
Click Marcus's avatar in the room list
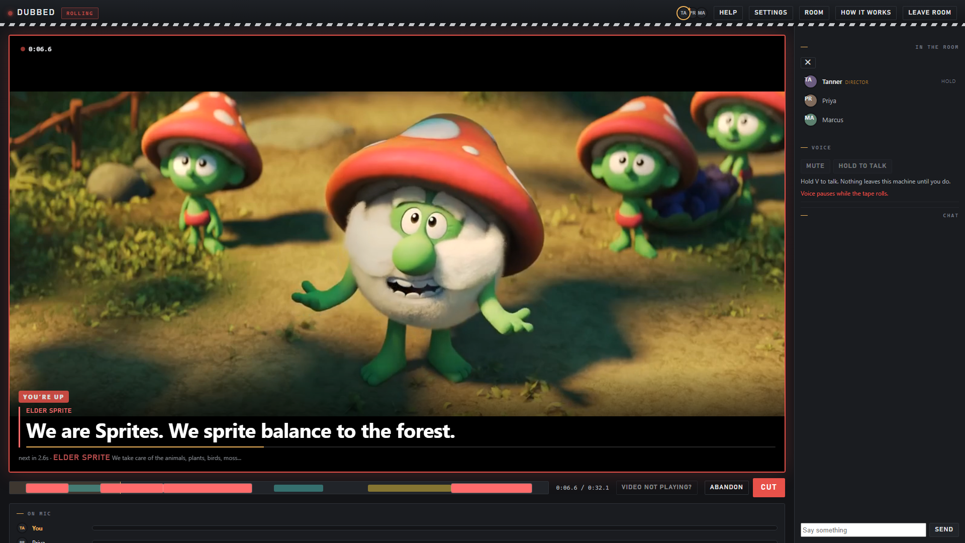pyautogui.click(x=810, y=120)
